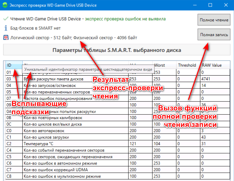Click ID cell 03
This screenshot has width=234, height=181.
pyautogui.click(x=14, y=79)
